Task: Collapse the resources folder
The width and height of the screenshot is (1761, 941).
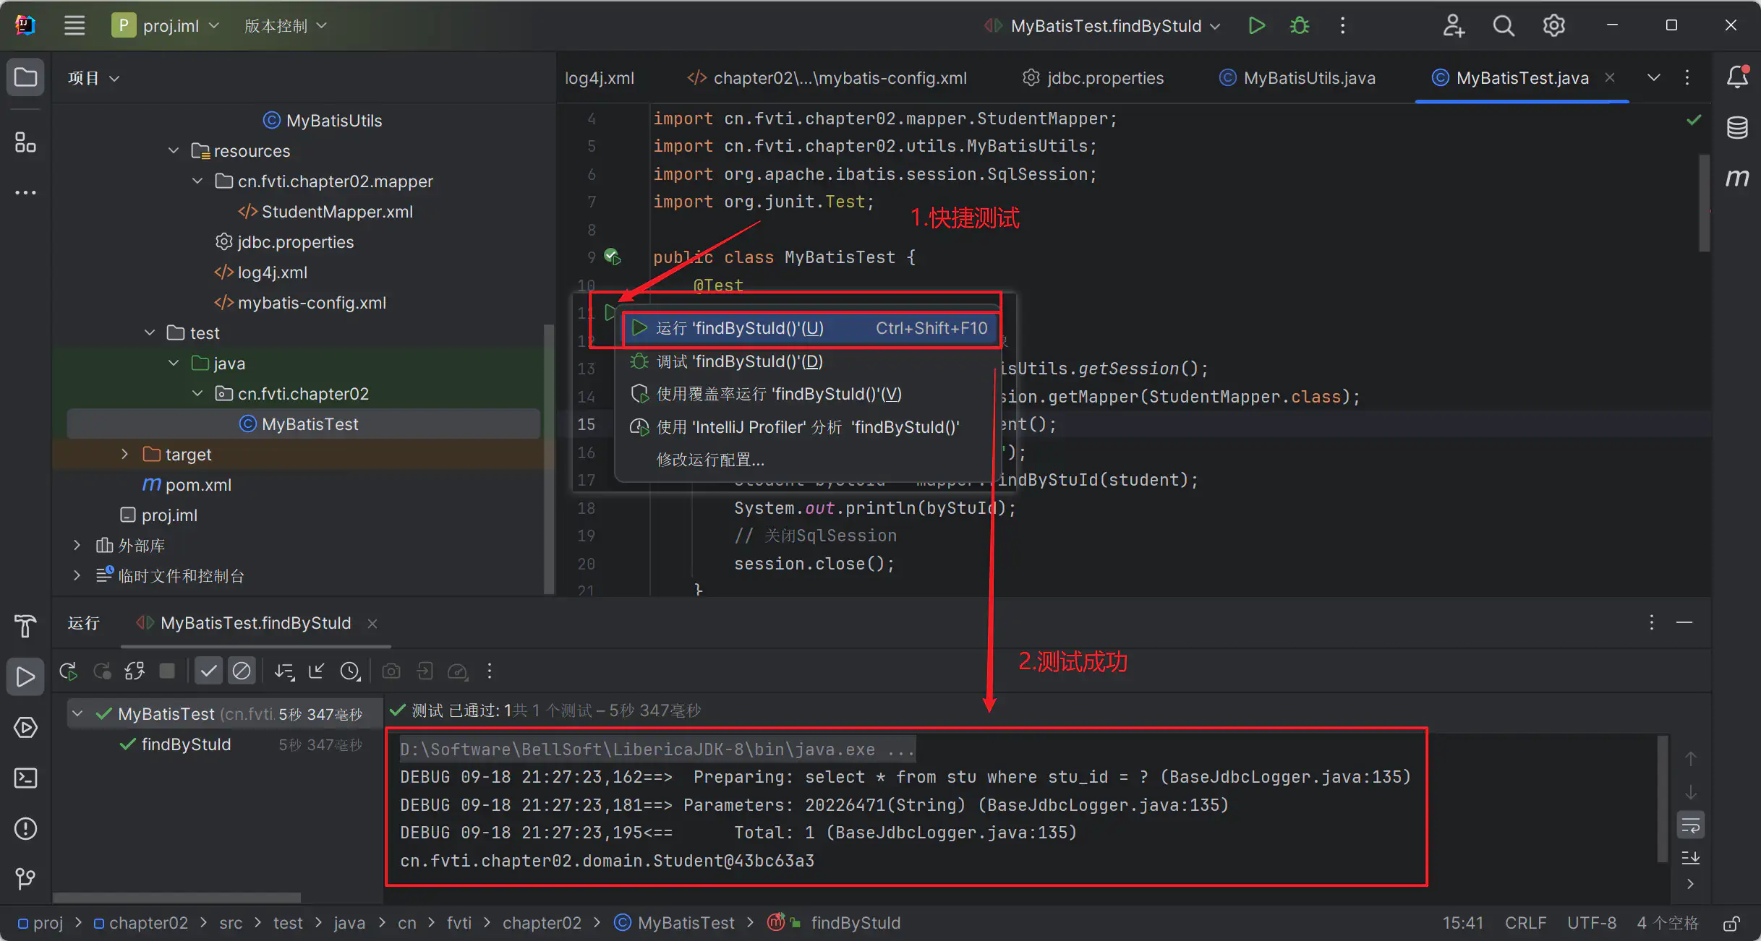Action: [174, 151]
